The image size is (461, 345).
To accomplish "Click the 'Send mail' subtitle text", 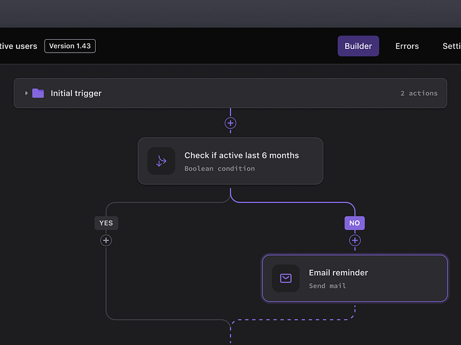I will (x=327, y=286).
